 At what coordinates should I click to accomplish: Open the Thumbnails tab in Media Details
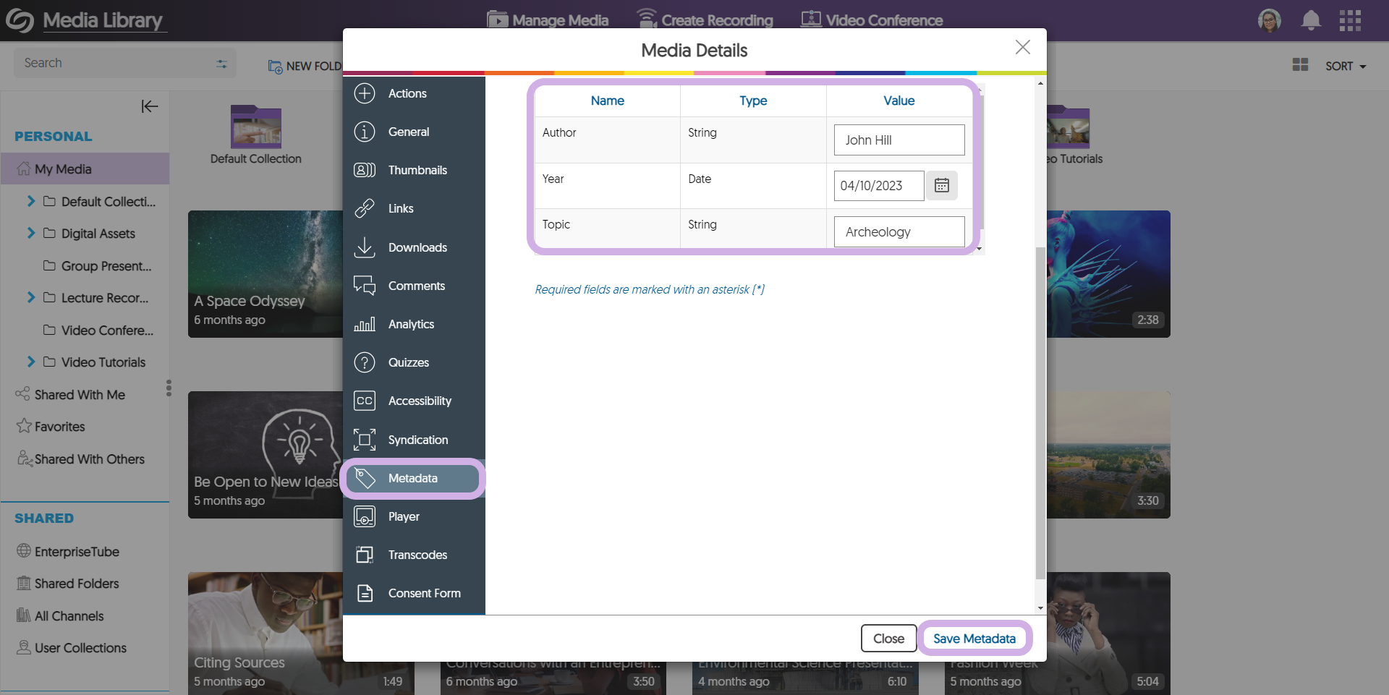417,170
